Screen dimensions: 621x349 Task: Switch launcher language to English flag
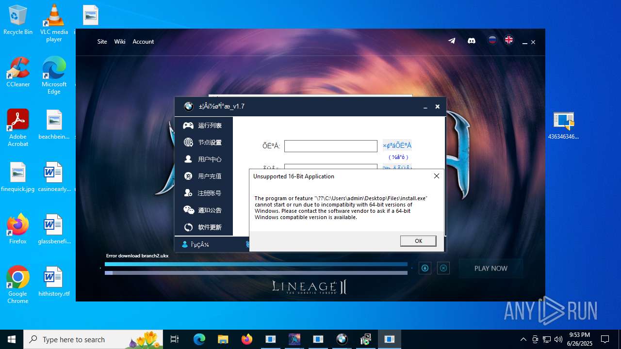pyautogui.click(x=509, y=40)
